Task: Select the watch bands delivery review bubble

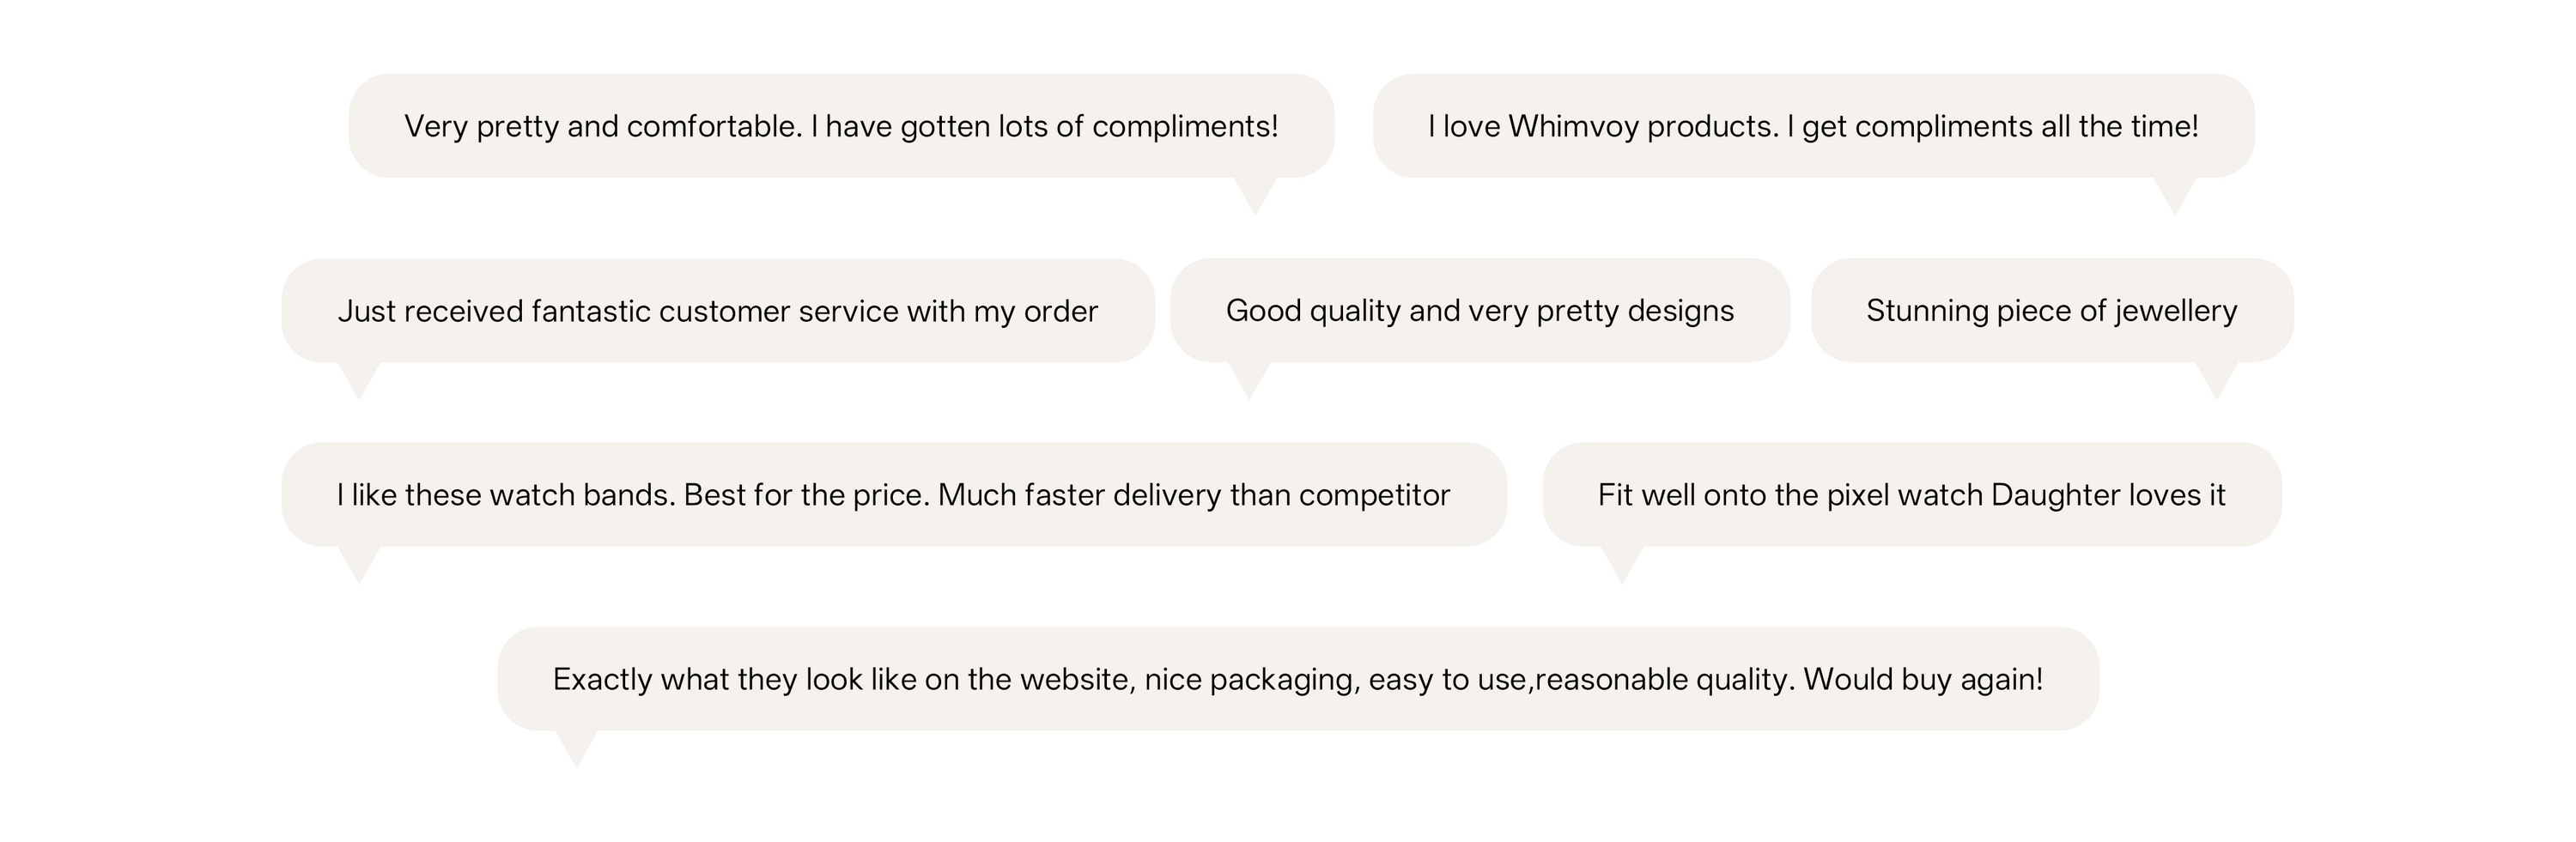Action: click(x=893, y=495)
